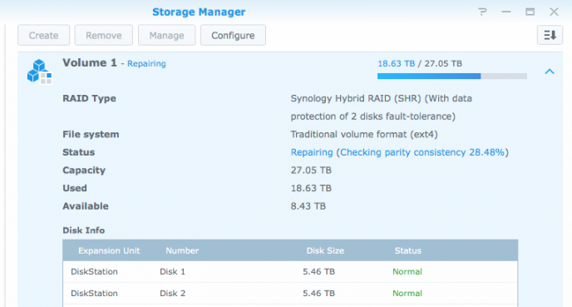Viewport: 572px width, 307px height.
Task: Click the Traditional volume format (ext4) value
Action: click(x=364, y=134)
